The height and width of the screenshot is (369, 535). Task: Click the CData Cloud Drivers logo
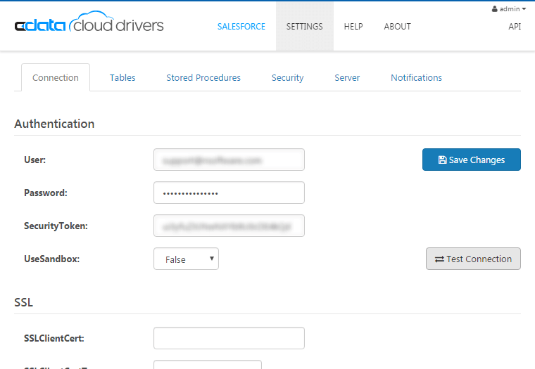pos(89,25)
